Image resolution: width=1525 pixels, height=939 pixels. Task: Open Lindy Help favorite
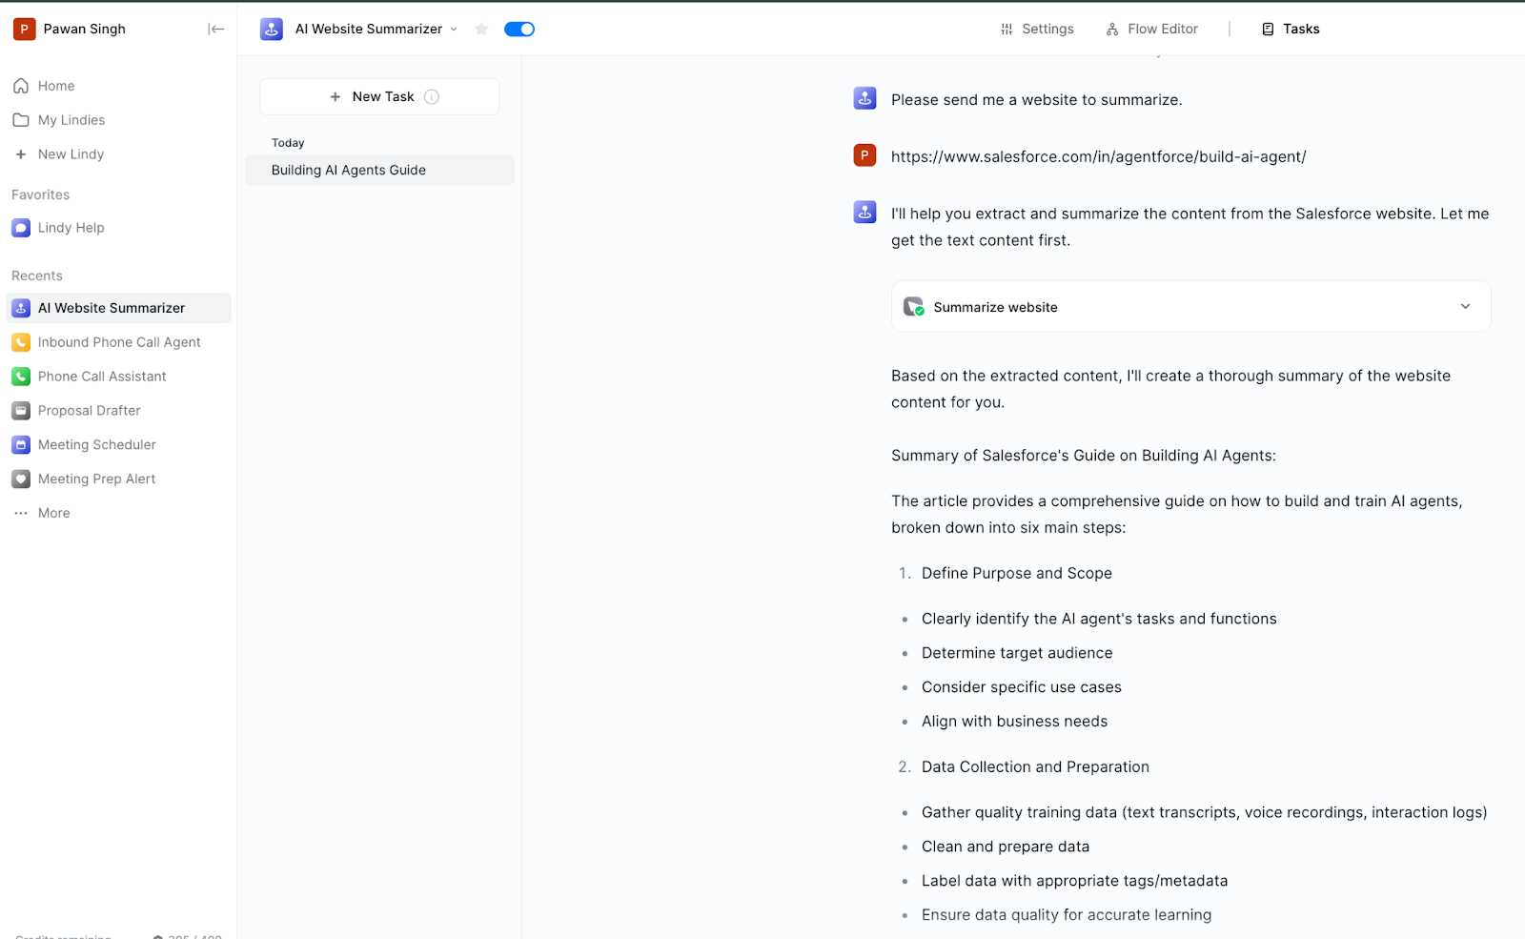[71, 228]
